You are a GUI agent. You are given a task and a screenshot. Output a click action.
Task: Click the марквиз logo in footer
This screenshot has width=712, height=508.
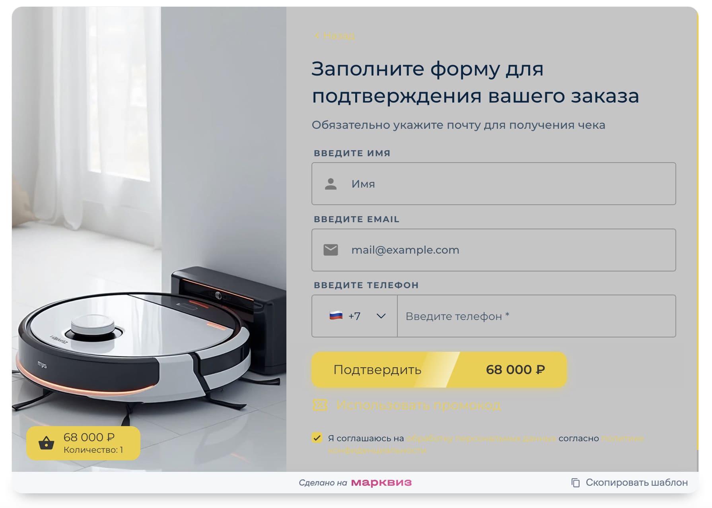381,483
